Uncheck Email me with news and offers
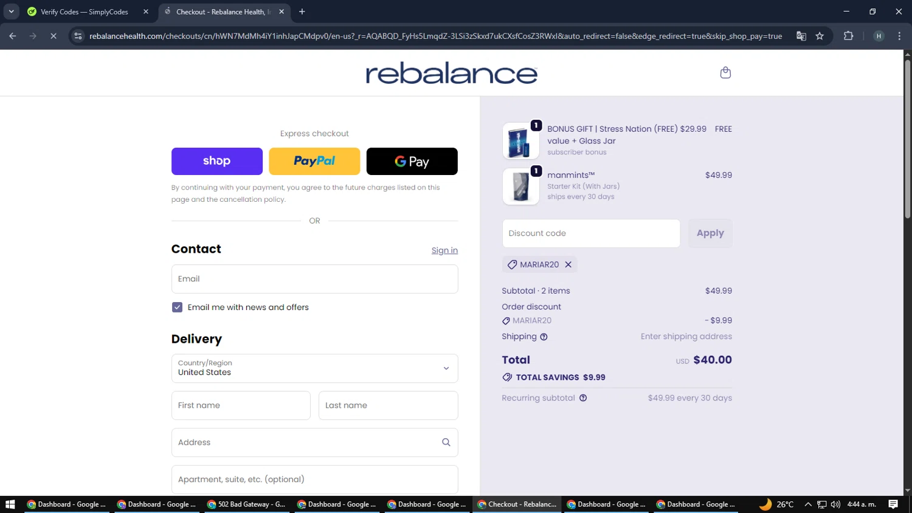Viewport: 912px width, 513px height. (x=177, y=308)
